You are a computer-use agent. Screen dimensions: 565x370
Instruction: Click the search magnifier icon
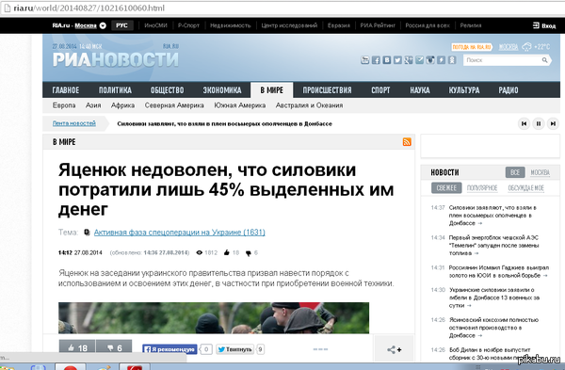click(x=544, y=60)
